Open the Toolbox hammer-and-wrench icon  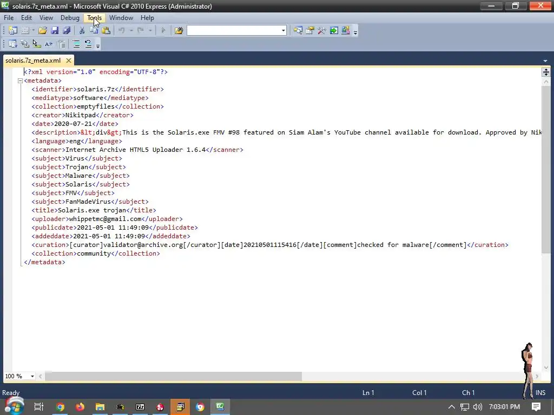322,31
